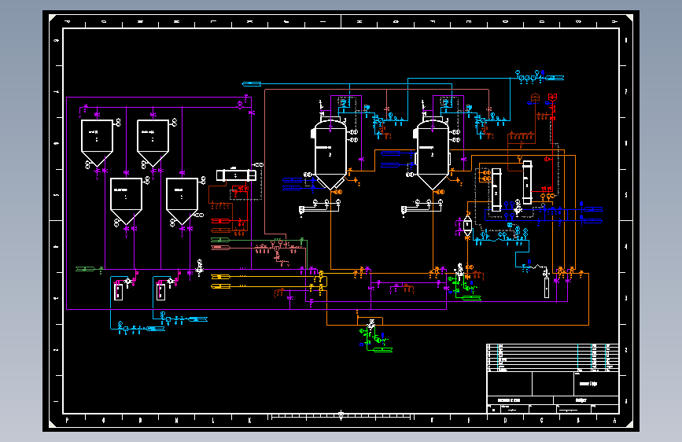Click grid letter P in bottom border

tap(67, 420)
